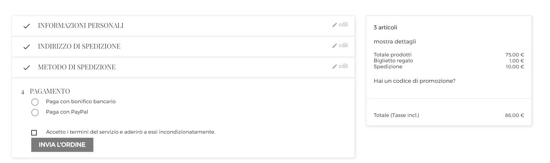Image resolution: width=550 pixels, height=163 pixels.
Task: Click the Pagamento step heading
Action: pos(50,91)
